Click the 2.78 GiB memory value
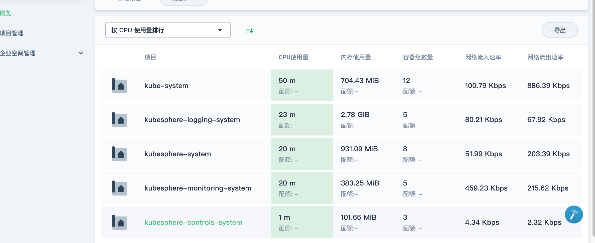 pyautogui.click(x=355, y=114)
